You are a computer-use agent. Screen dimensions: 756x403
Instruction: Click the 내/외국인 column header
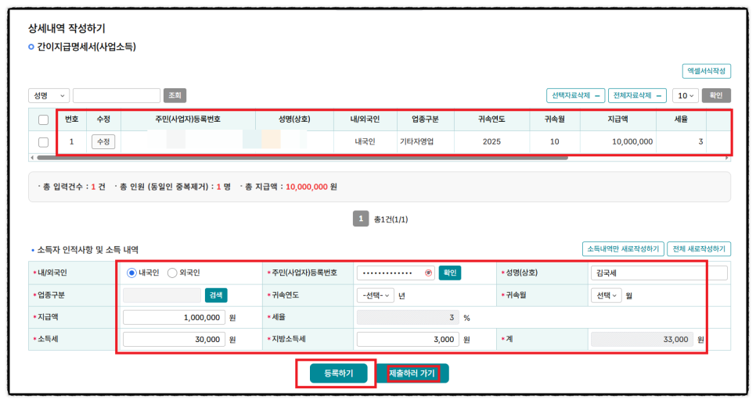365,119
